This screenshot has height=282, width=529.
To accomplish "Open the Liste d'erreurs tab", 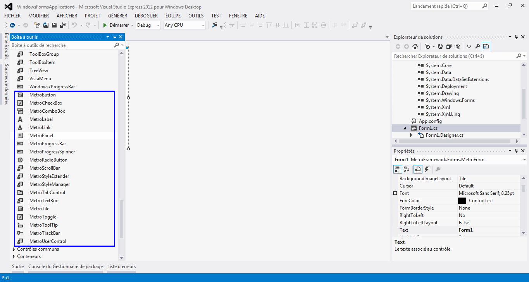I will (x=122, y=267).
